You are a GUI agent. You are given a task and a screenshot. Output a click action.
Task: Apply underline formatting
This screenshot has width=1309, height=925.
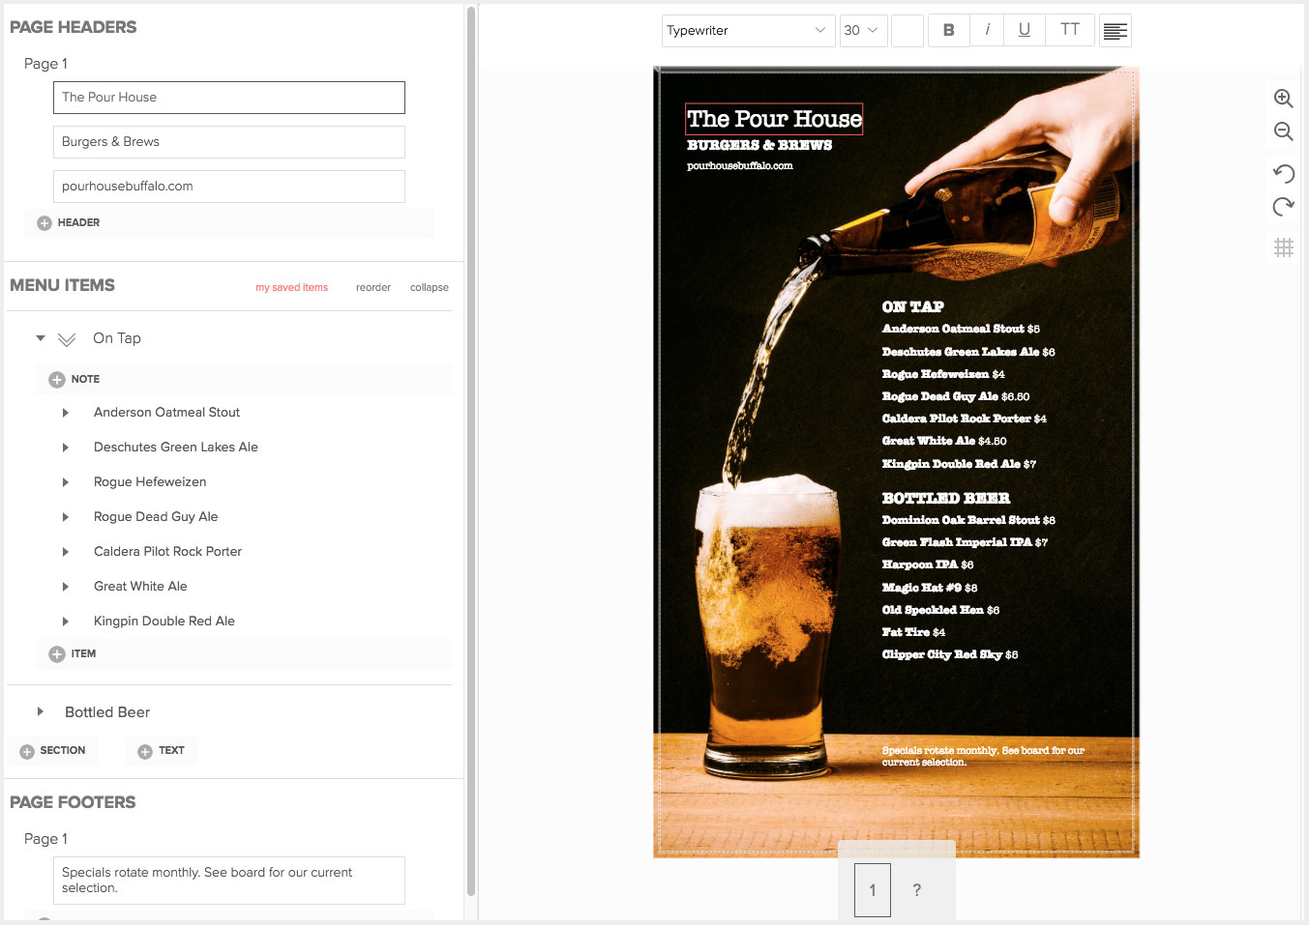tap(1024, 30)
